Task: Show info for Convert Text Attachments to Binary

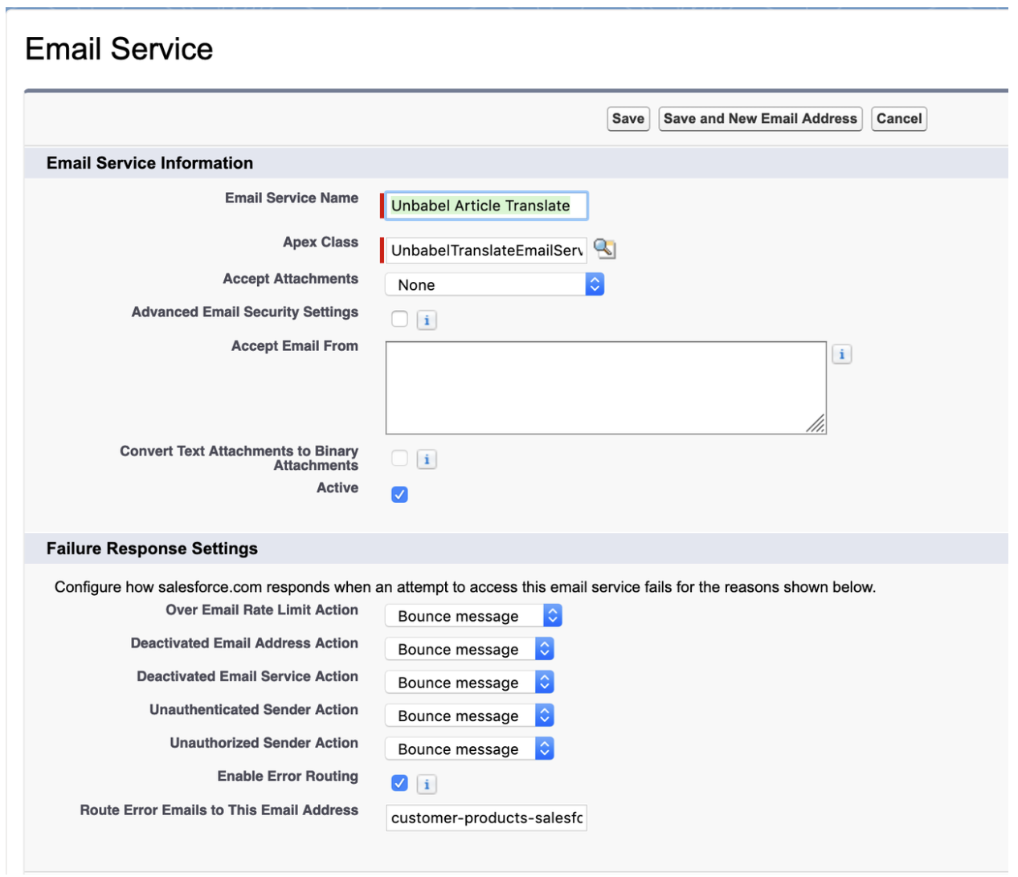Action: pyautogui.click(x=427, y=459)
